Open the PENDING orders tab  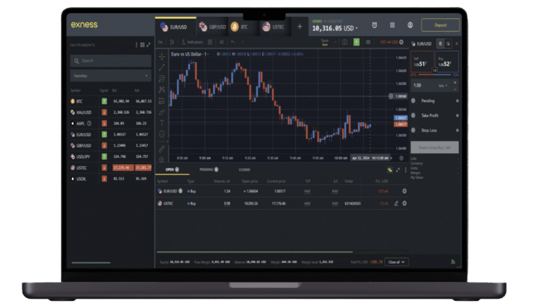click(x=209, y=169)
